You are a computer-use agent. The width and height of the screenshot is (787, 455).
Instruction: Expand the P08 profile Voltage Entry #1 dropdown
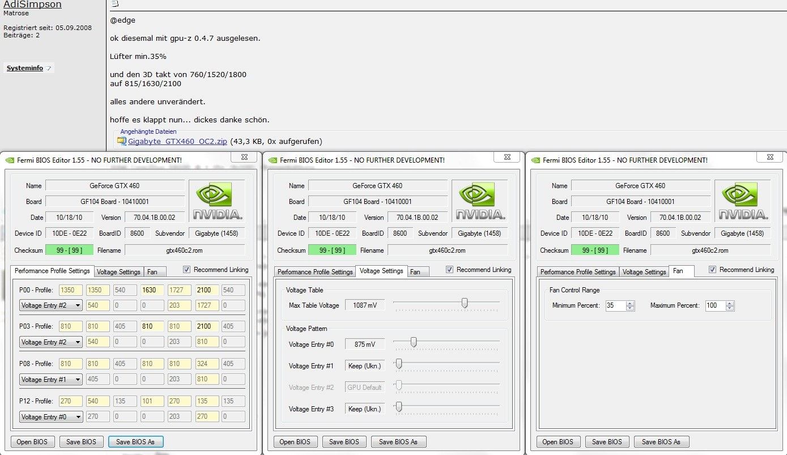tap(51, 380)
